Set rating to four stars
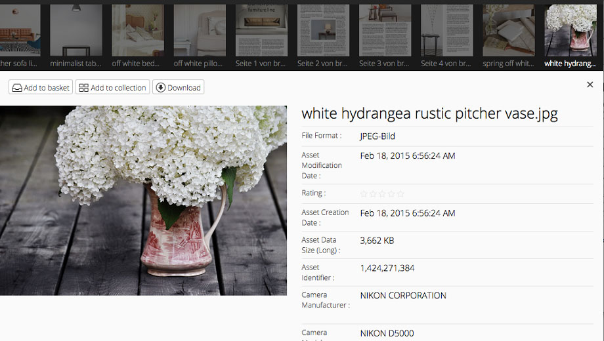Image resolution: width=604 pixels, height=341 pixels. click(391, 194)
